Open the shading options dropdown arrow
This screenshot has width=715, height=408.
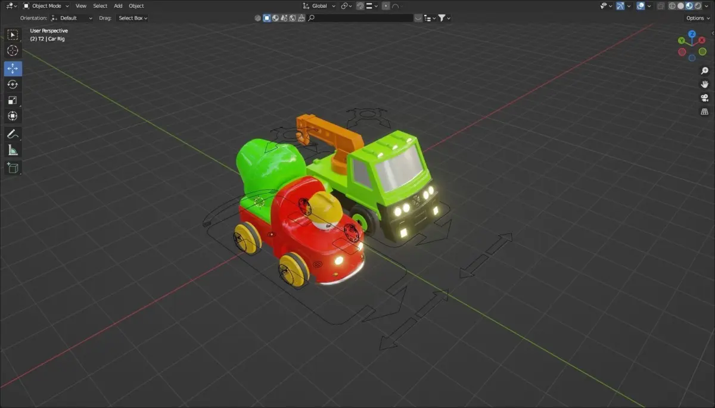(x=706, y=6)
